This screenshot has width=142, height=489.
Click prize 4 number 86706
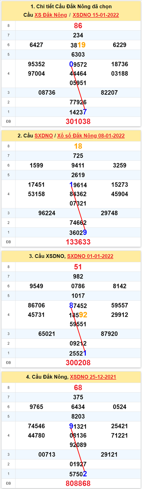click(x=36, y=305)
